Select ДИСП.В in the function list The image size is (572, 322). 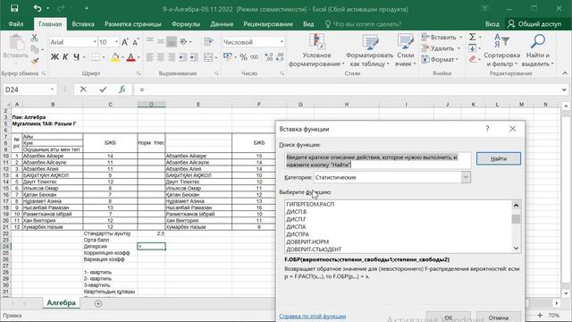296,212
